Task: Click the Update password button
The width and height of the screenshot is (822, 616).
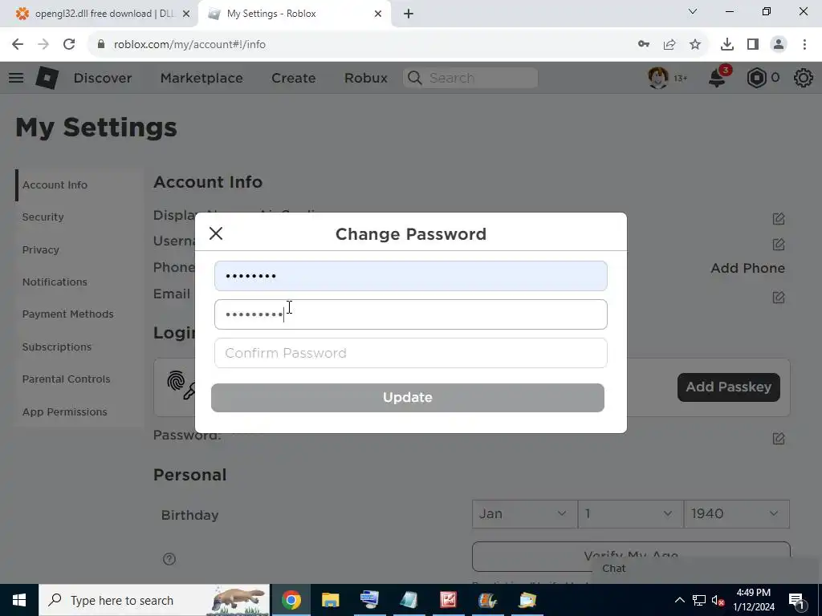Action: pyautogui.click(x=407, y=398)
